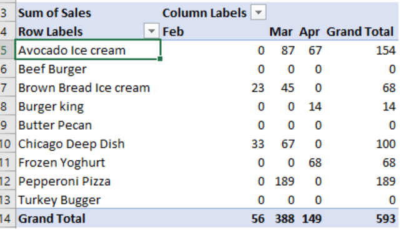
Task: Select the Feb column header
Action: pyautogui.click(x=214, y=32)
